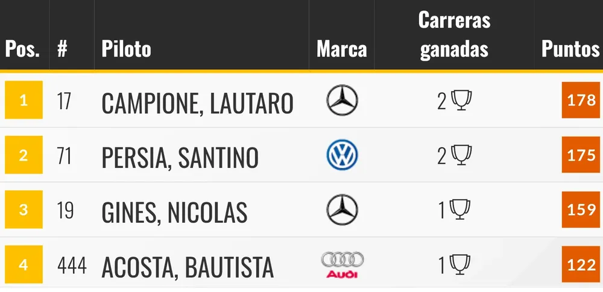Sort by the Puntos column header
603x292 pixels.
click(x=570, y=49)
